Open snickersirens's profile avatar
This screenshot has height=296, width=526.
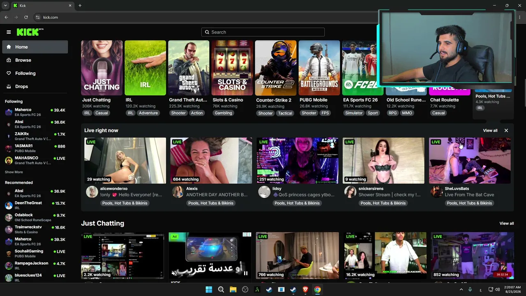[351, 192]
